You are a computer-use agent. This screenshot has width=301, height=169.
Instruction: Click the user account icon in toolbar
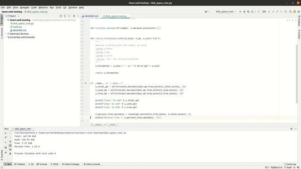pyautogui.click(x=206, y=12)
